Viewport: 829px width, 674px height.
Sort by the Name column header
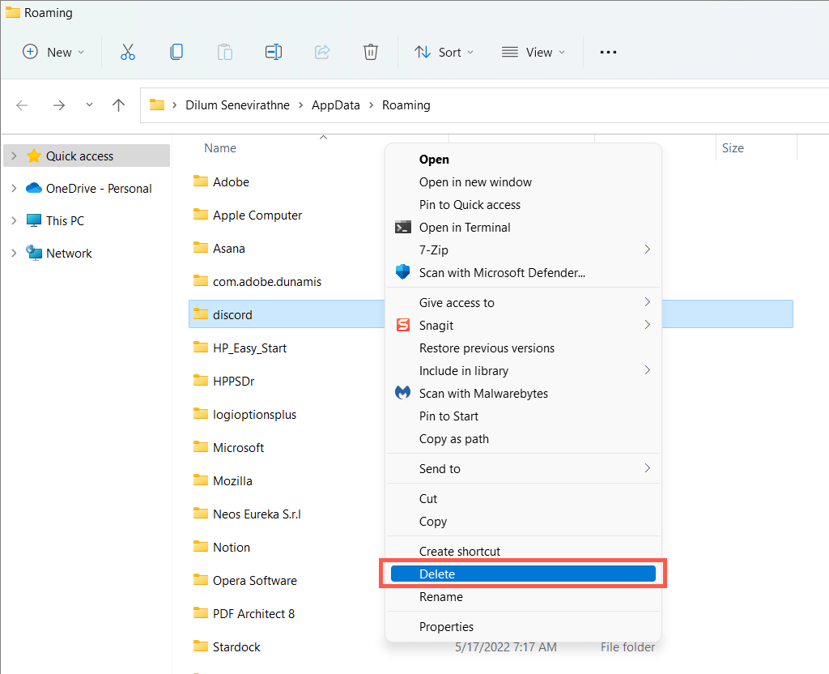[220, 148]
